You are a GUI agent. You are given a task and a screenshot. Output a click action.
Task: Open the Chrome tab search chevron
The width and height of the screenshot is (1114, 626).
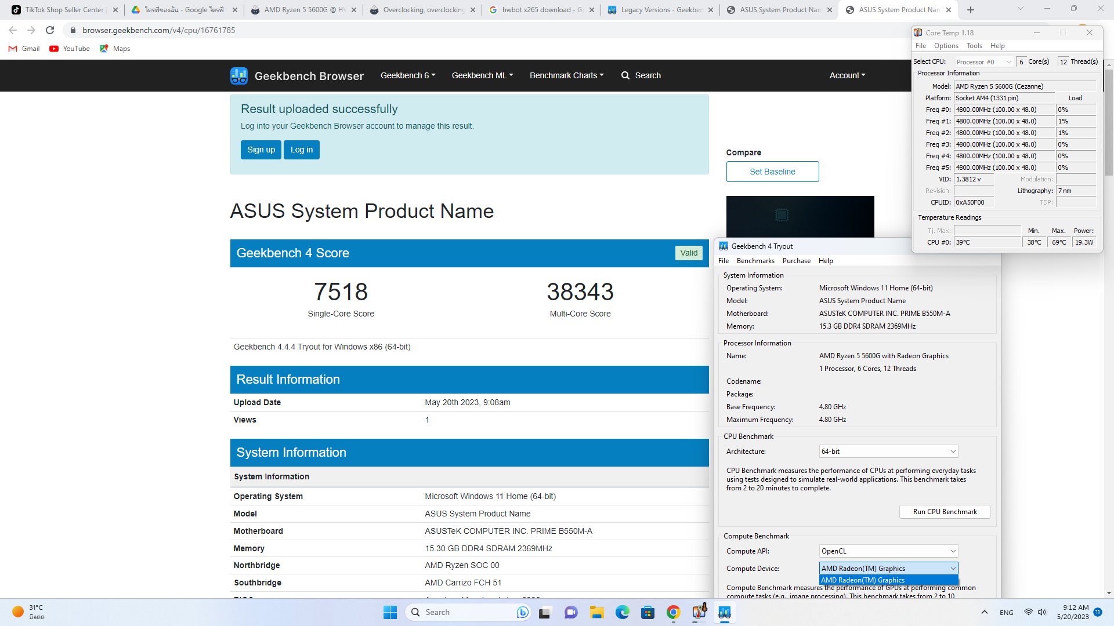pos(1021,9)
